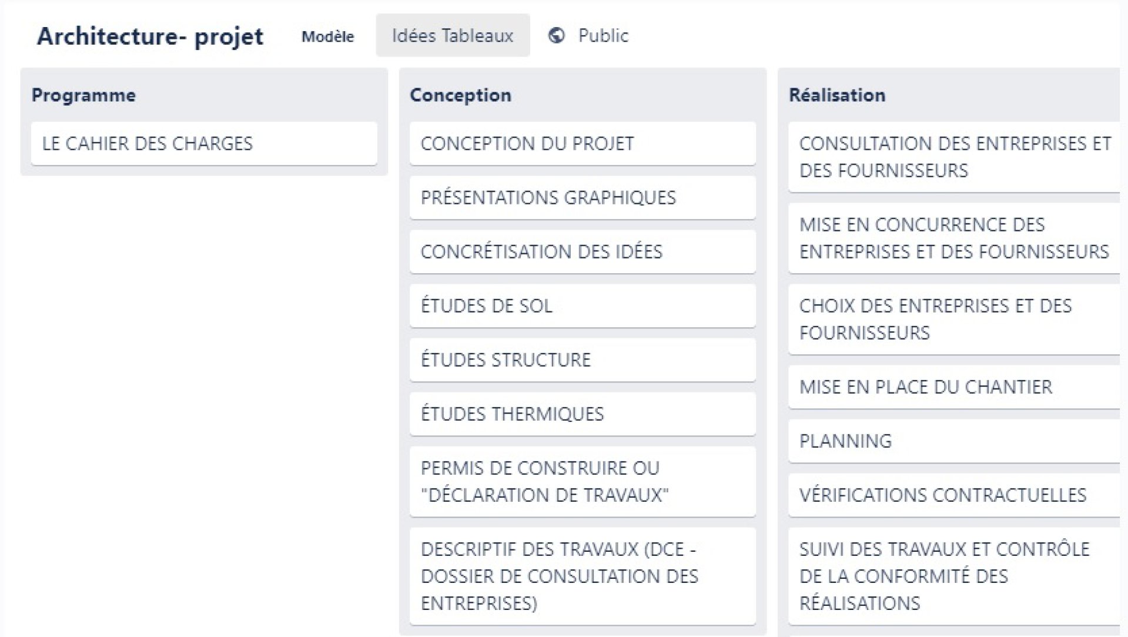Image resolution: width=1128 pixels, height=637 pixels.
Task: Click the Architecture- projet board title
Action: [x=150, y=36]
